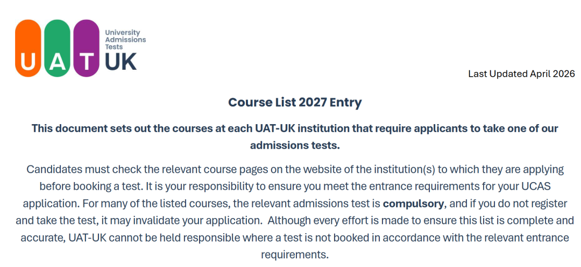Click the 'Course List 2027 Entry' heading
The image size is (581, 267).
(x=295, y=103)
